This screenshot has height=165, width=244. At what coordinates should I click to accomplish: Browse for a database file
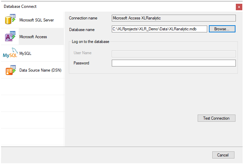tap(222, 29)
